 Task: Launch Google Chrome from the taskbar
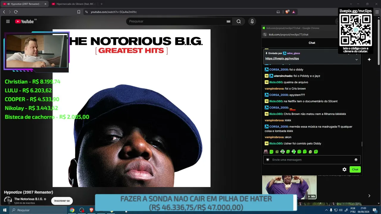tap(72, 210)
